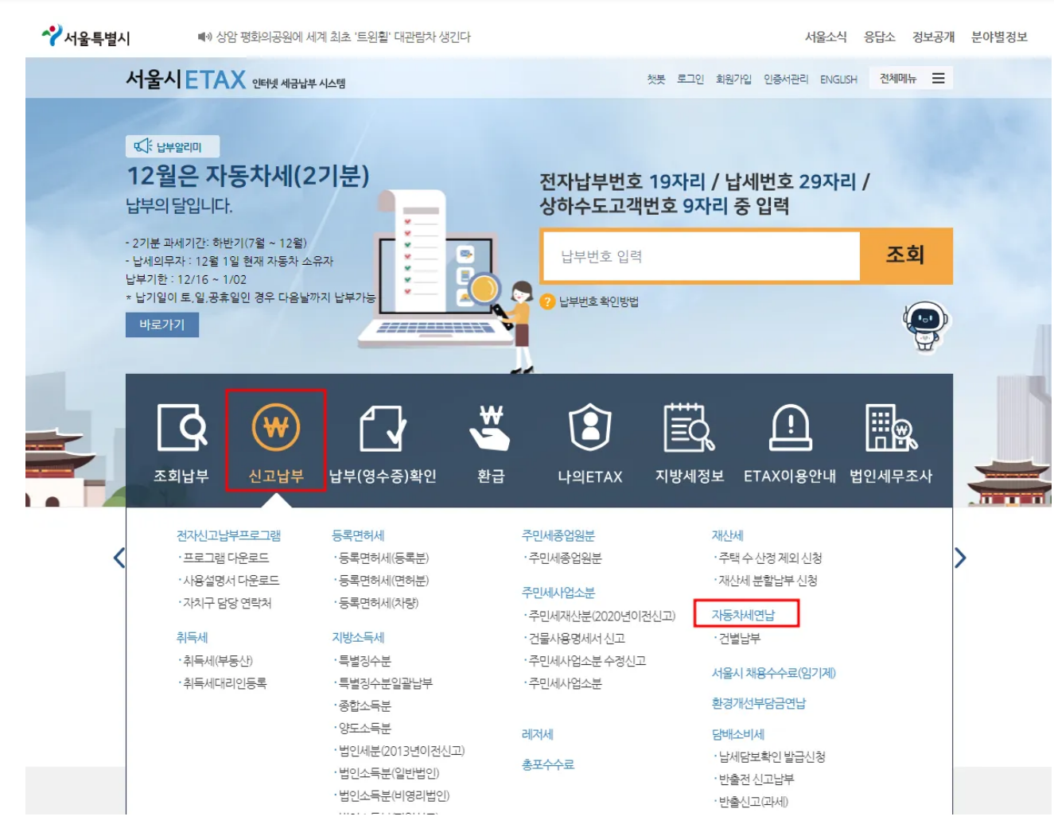Image resolution: width=1054 pixels, height=832 pixels.
Task: Open 자동차세연납 link
Action: (743, 615)
